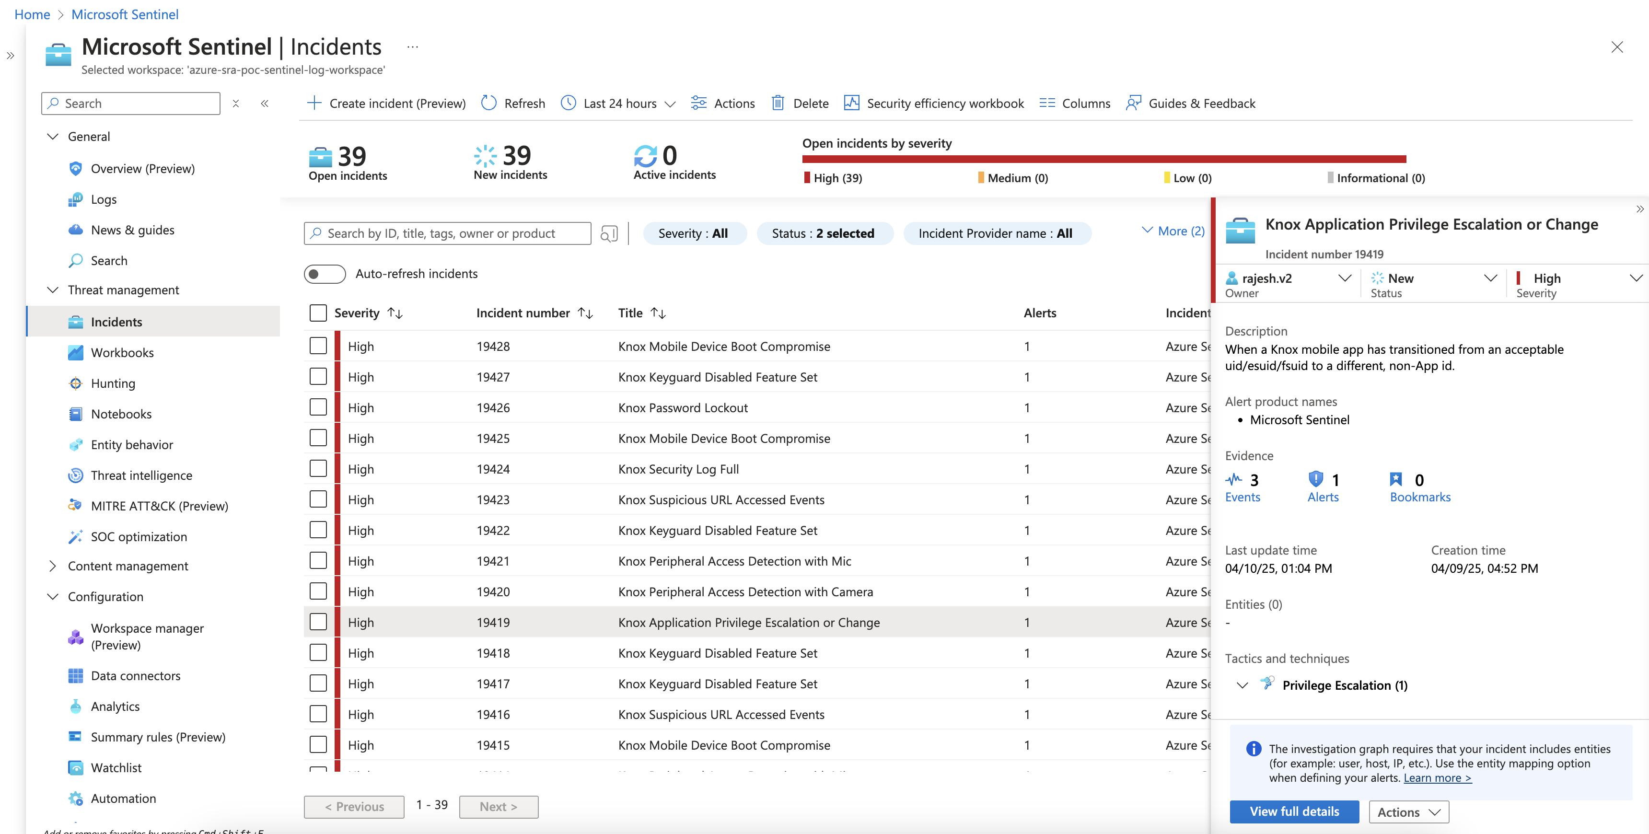Open Data connectors
The width and height of the screenshot is (1649, 834).
pos(136,675)
